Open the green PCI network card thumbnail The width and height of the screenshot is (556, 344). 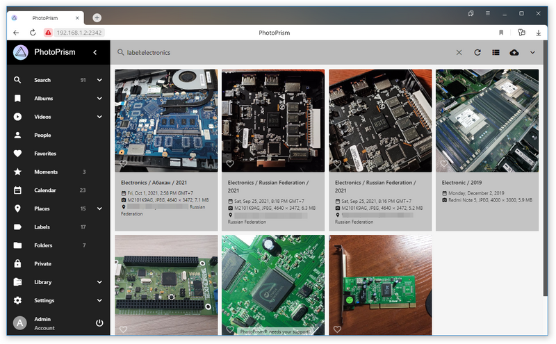[x=380, y=285]
